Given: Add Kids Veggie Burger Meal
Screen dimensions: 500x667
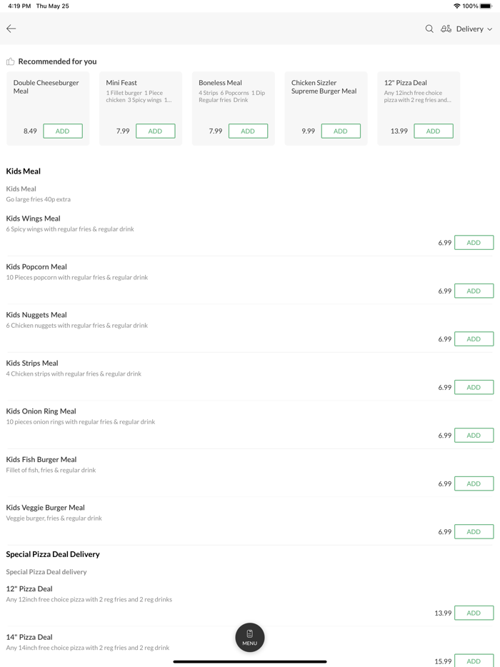Looking at the screenshot, I should [474, 531].
